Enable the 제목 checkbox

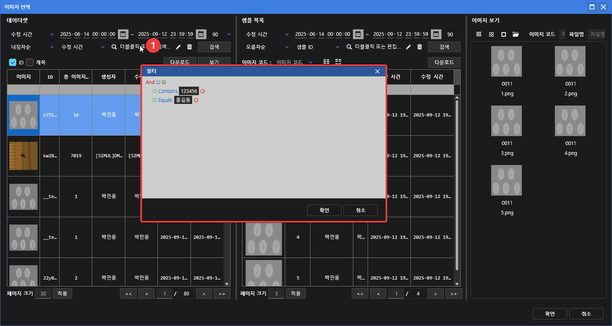coord(30,62)
